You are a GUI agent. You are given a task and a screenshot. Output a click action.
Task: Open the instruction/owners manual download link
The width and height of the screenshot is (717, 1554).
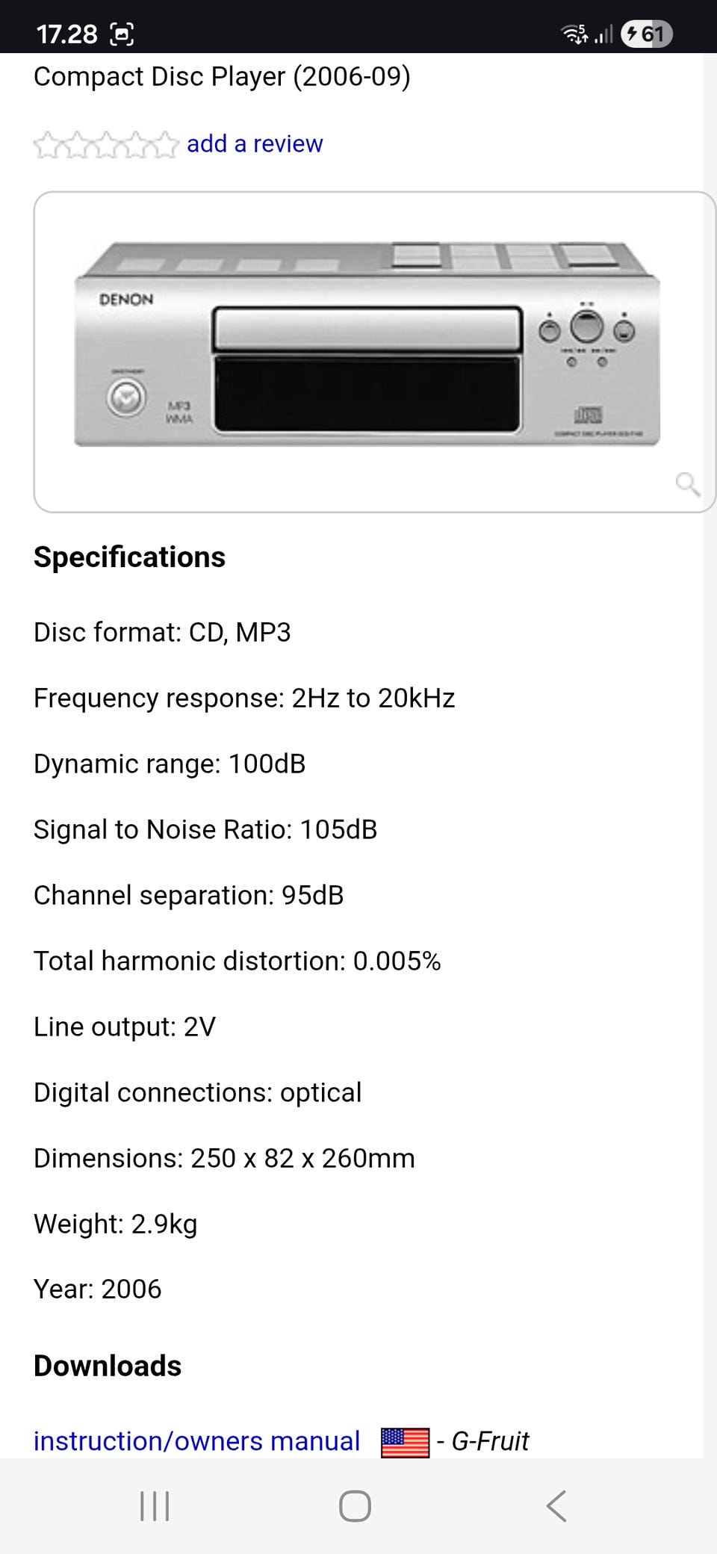pyautogui.click(x=196, y=1440)
